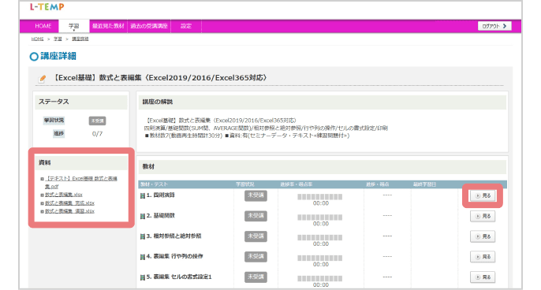Image resolution: width=541 pixels, height=290 pixels.
Task: Click the video icon for 4. 表編集 行や列の操作
Action: click(x=142, y=257)
